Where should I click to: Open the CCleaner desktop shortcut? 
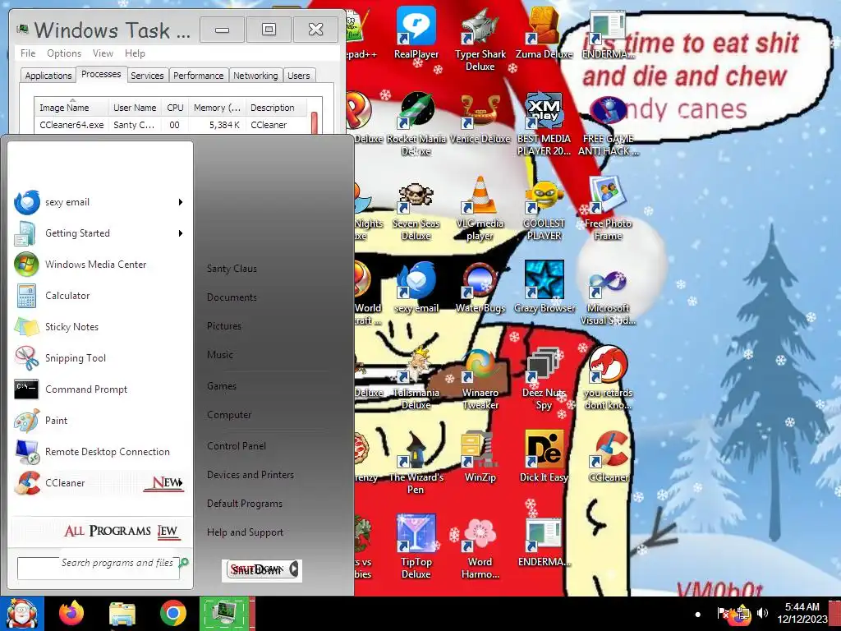pyautogui.click(x=608, y=457)
